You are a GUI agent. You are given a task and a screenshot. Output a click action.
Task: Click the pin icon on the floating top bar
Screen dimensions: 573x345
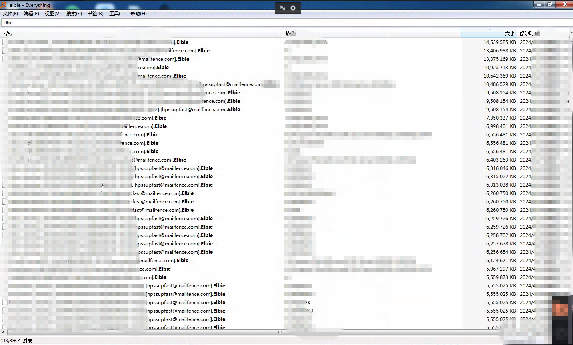283,8
